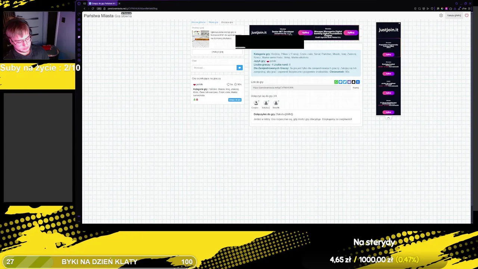Share game link via Messenger icon
This screenshot has width=478, height=269.
(x=340, y=82)
